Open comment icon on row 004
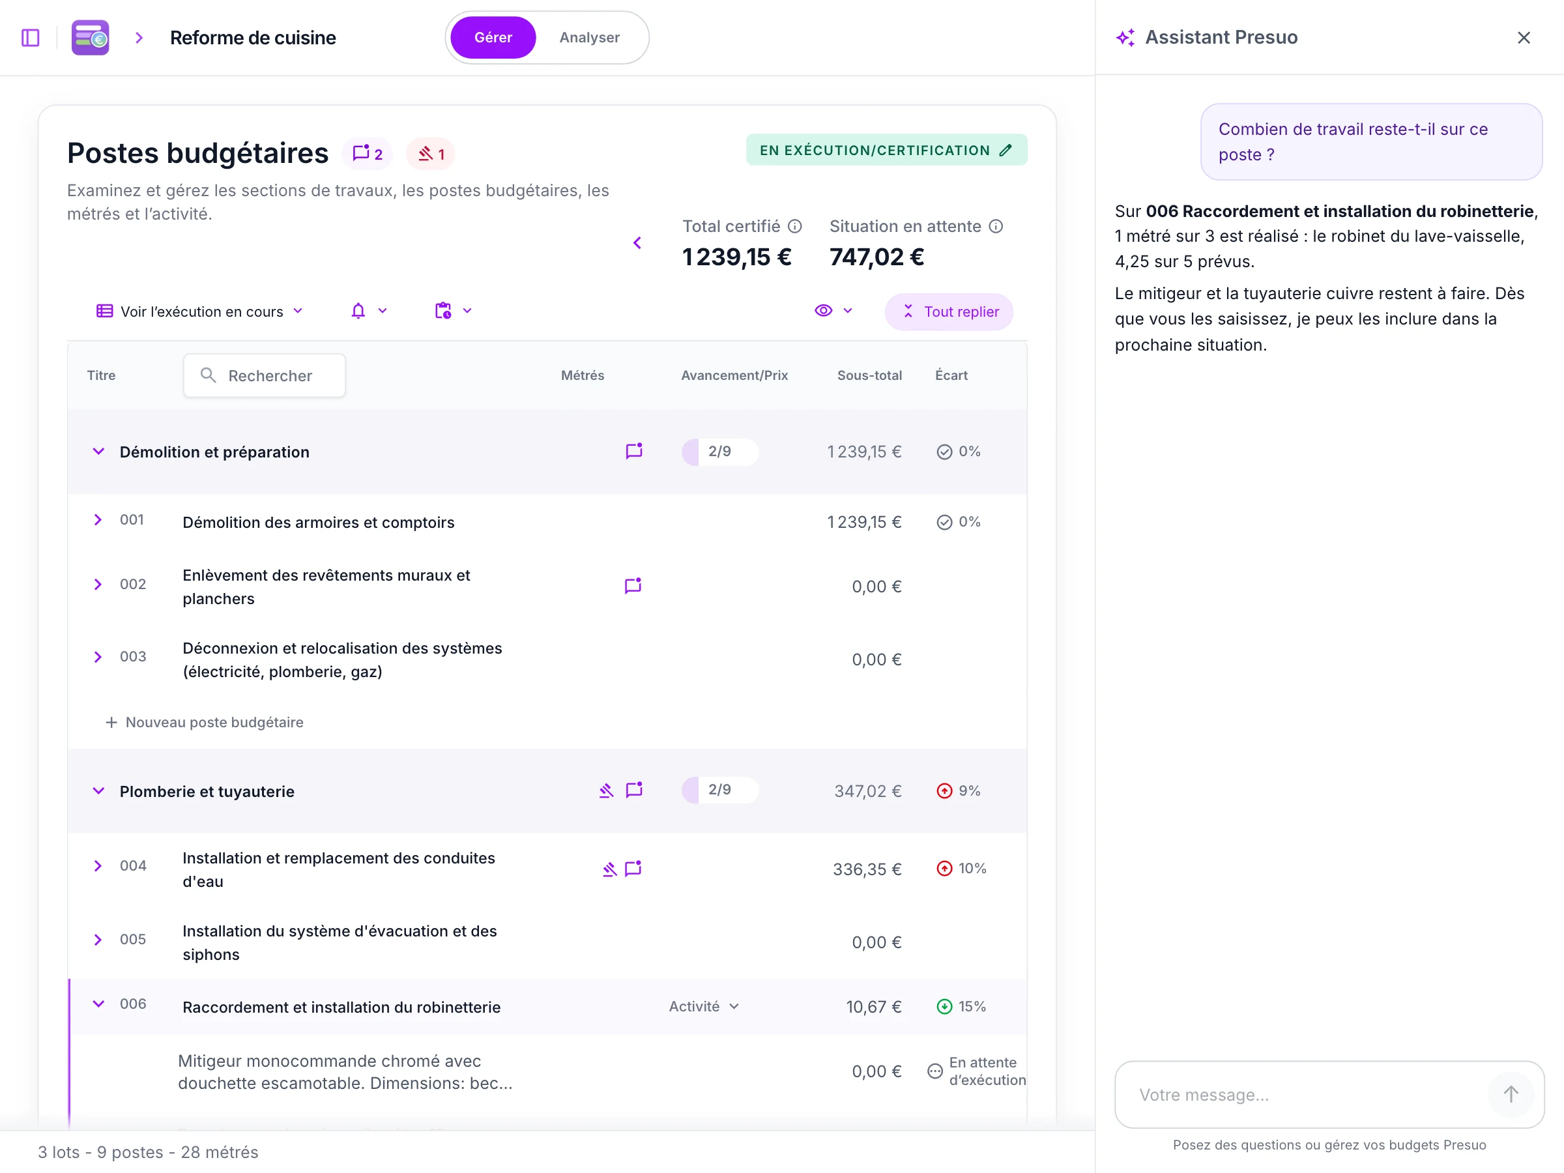Image resolution: width=1564 pixels, height=1173 pixels. point(633,868)
